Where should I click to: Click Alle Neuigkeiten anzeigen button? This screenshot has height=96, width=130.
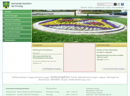coord(52,69)
